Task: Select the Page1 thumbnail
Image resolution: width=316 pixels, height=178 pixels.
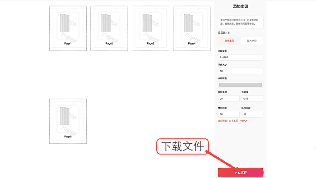Action: pos(68,28)
